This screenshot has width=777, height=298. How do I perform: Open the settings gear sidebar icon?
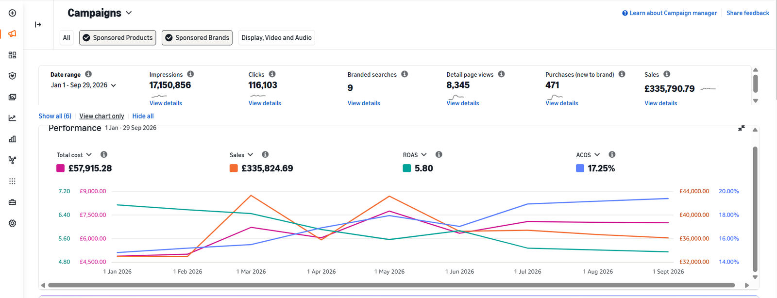pos(12,223)
